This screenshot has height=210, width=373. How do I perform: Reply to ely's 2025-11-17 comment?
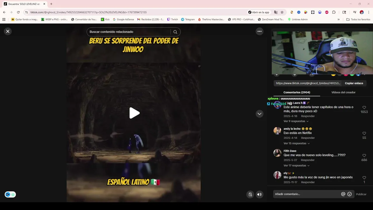[308, 182]
